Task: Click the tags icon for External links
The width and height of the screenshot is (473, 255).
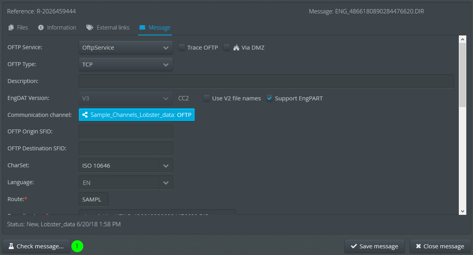Action: point(90,28)
